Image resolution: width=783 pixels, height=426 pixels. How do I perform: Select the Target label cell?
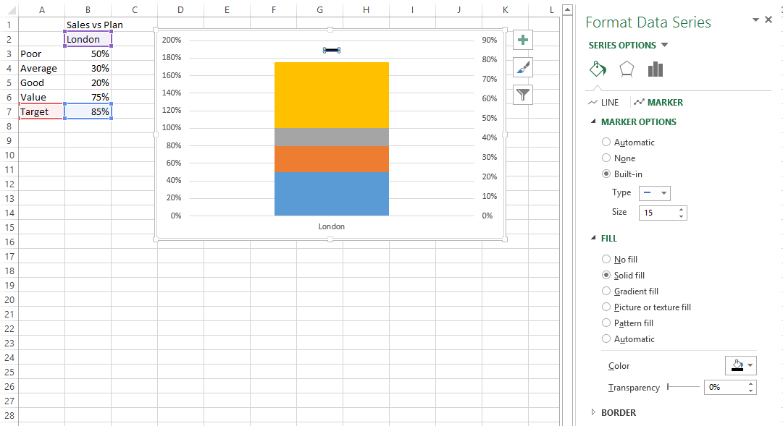(42, 111)
